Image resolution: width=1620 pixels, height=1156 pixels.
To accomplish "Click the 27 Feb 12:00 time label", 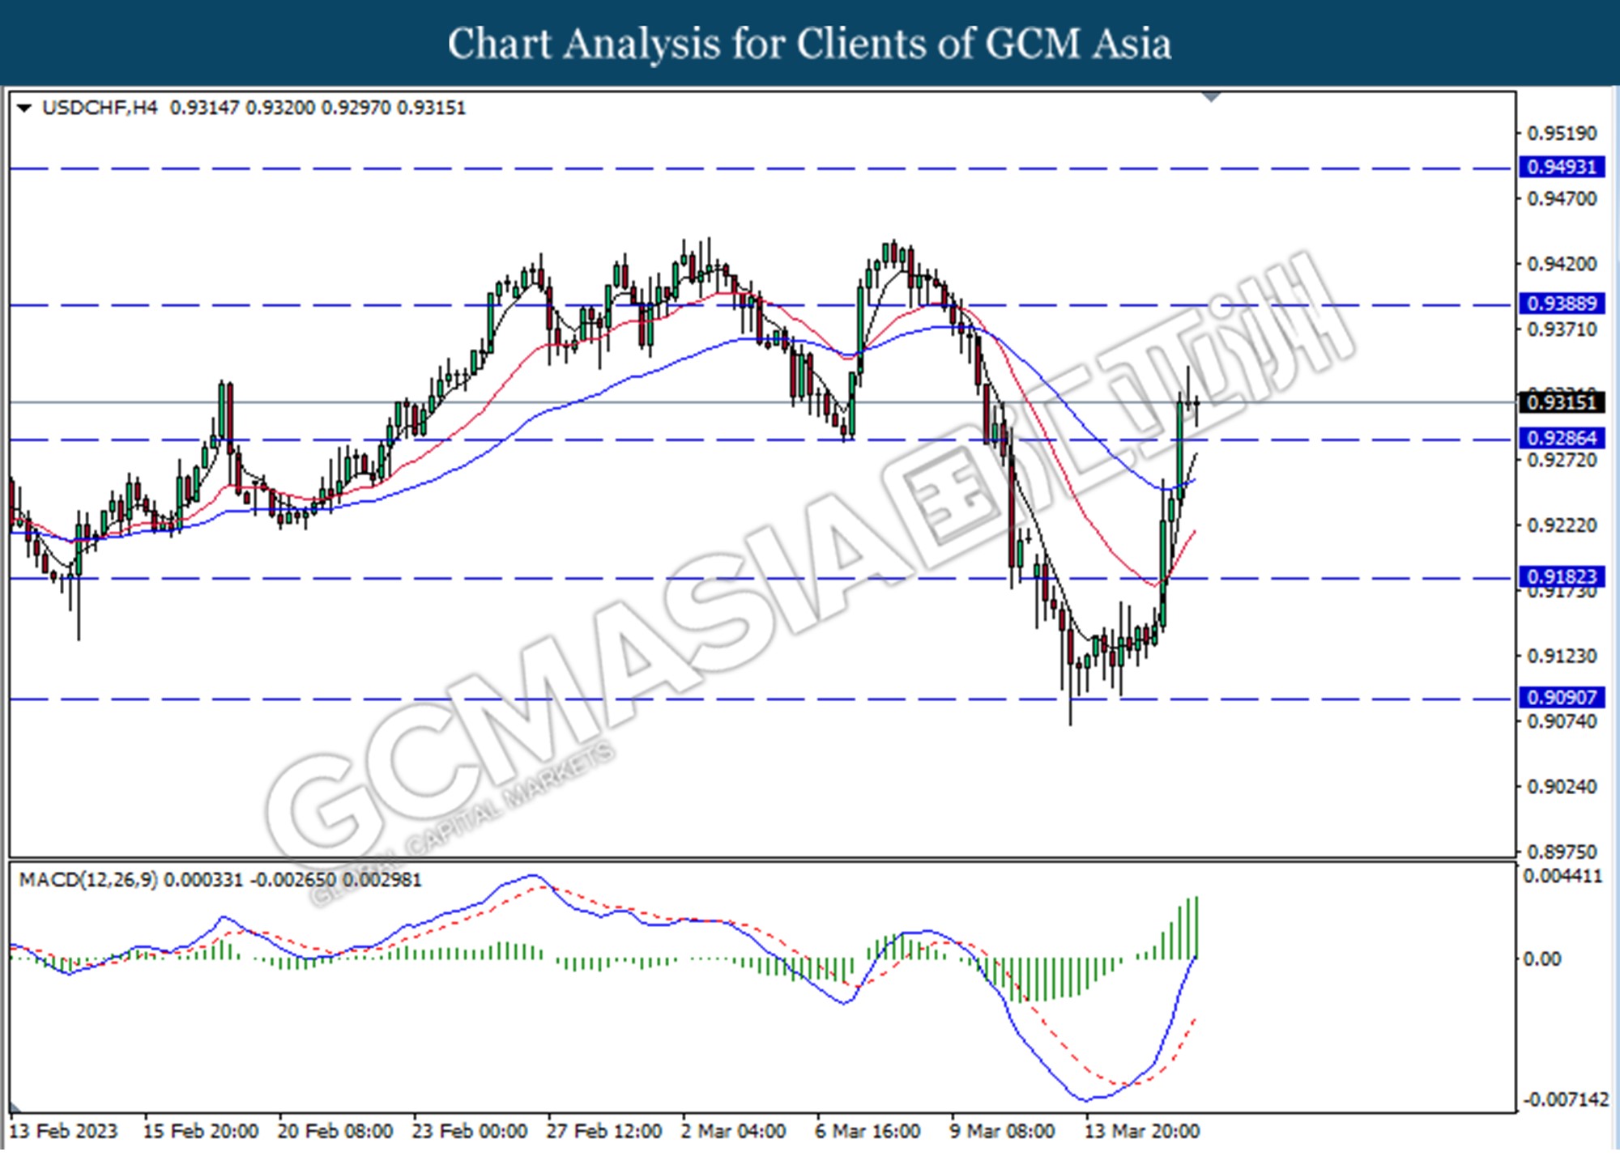I will 604,1132.
